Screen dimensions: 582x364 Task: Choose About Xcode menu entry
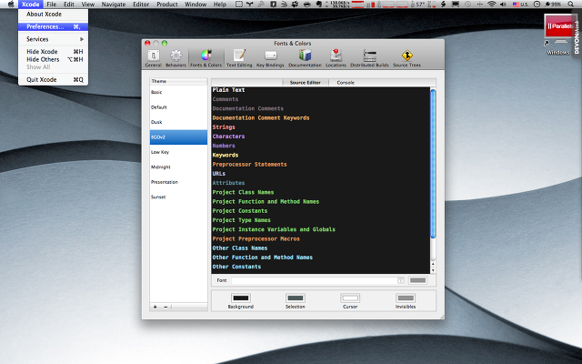tap(53, 15)
